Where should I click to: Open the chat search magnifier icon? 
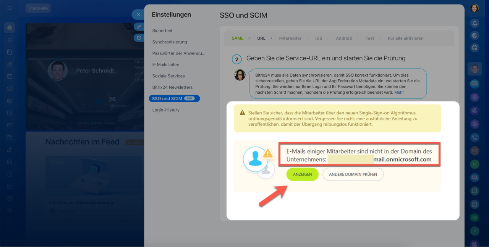(474, 48)
